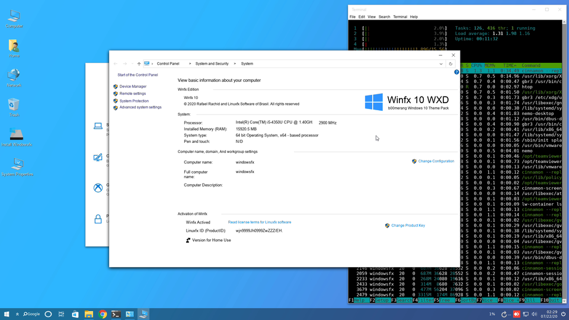Viewport: 569px width, 320px height.
Task: Click the back navigation arrow
Action: click(116, 64)
